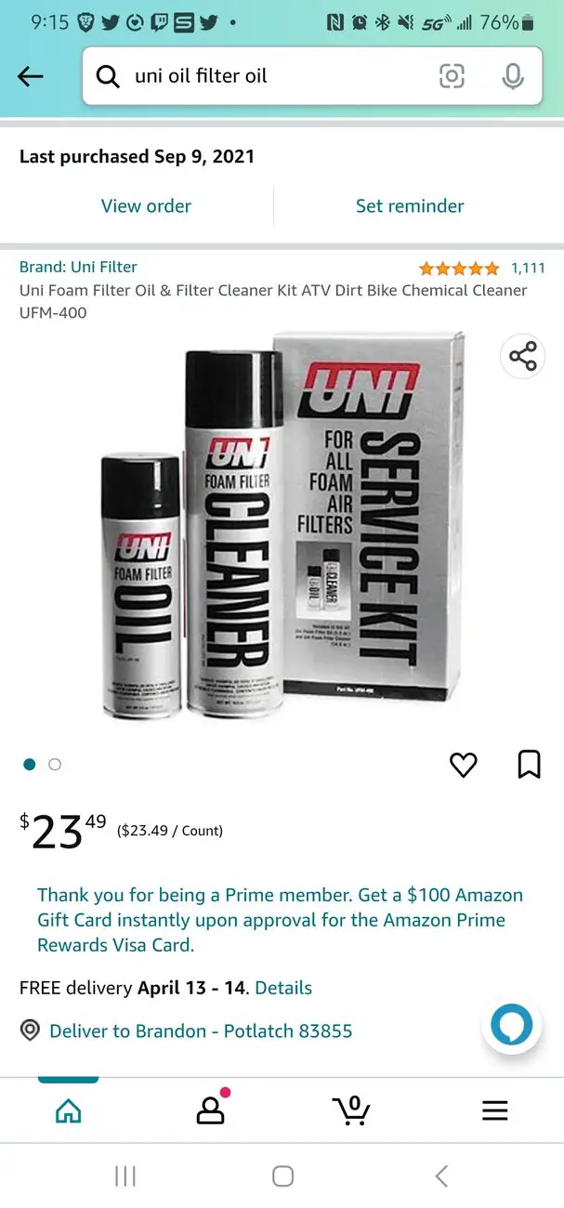Select first image pagination dot
564x1208 pixels.
click(x=30, y=764)
